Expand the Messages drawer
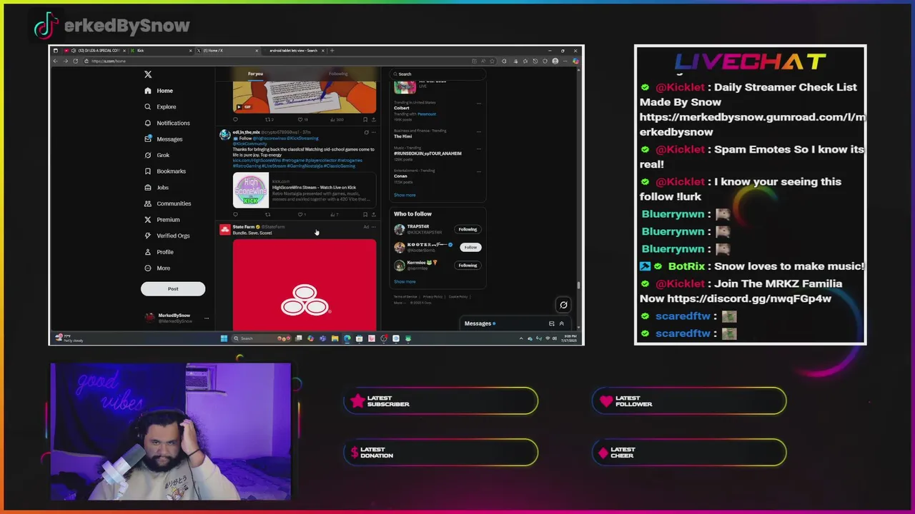This screenshot has width=915, height=514. pyautogui.click(x=561, y=323)
